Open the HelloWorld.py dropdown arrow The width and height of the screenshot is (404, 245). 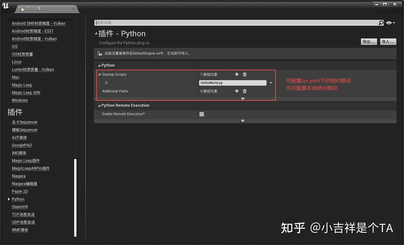pos(271,83)
